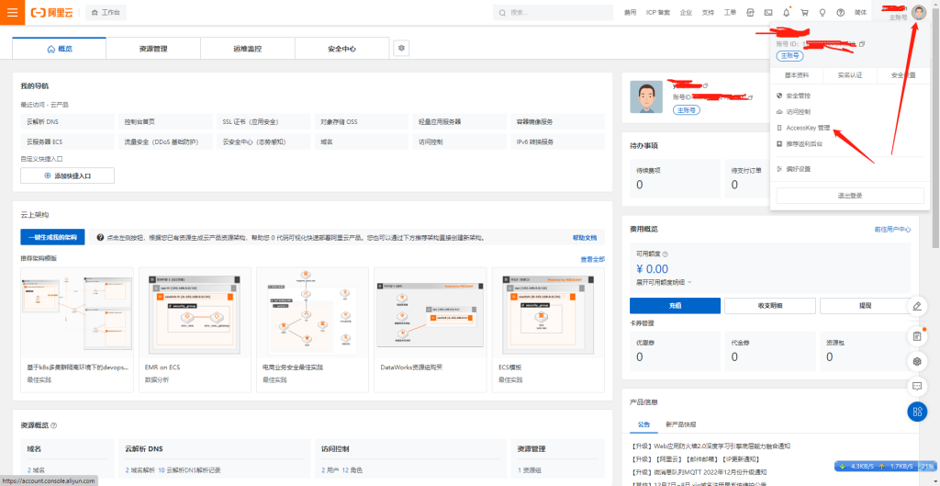
Task: Open IPv6 转换服务 shortcut
Action: point(557,142)
